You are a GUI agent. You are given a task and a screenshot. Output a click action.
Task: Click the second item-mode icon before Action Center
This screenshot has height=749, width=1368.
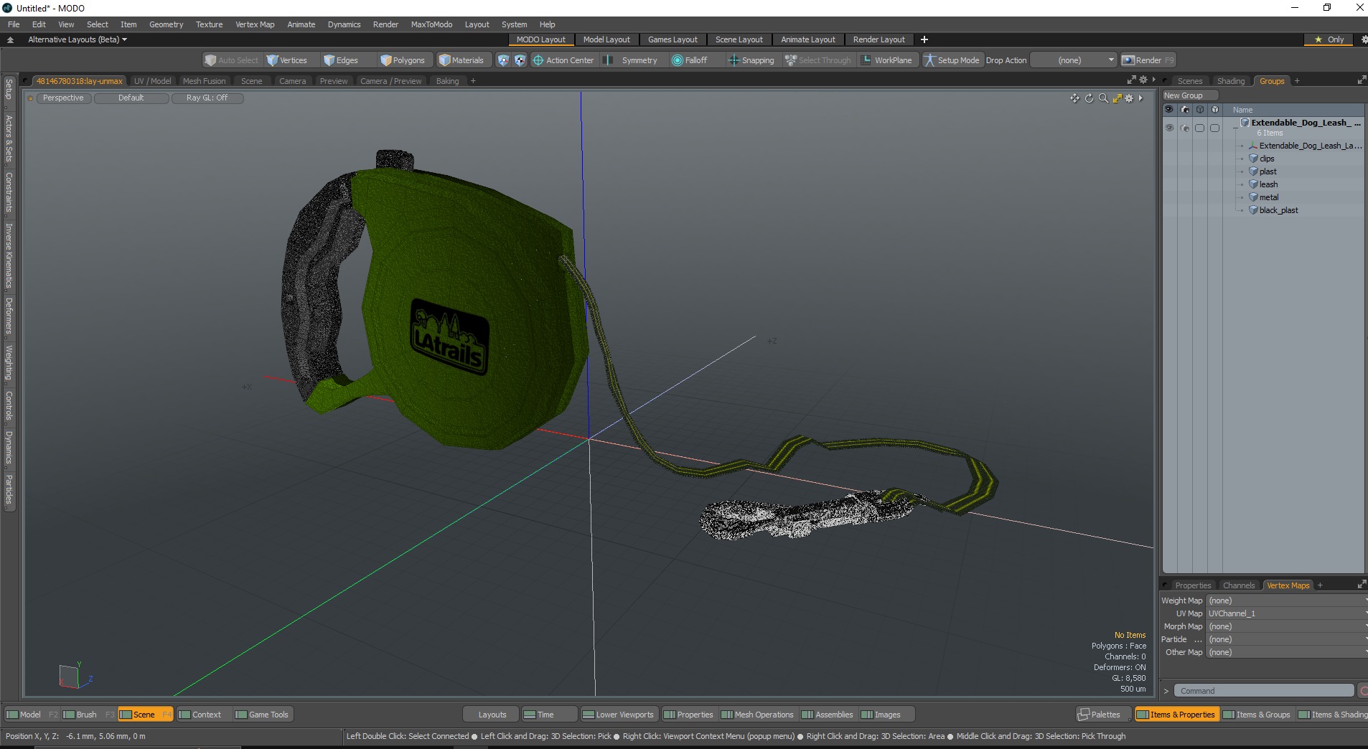[520, 60]
